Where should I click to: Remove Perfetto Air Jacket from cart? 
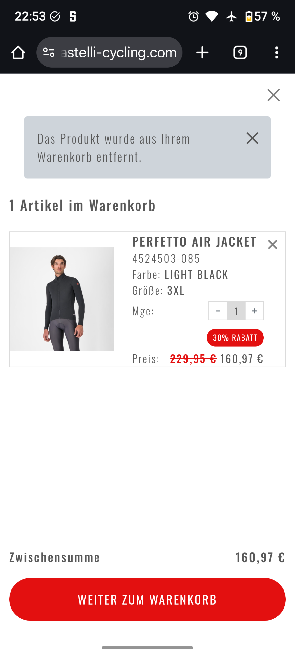(273, 245)
